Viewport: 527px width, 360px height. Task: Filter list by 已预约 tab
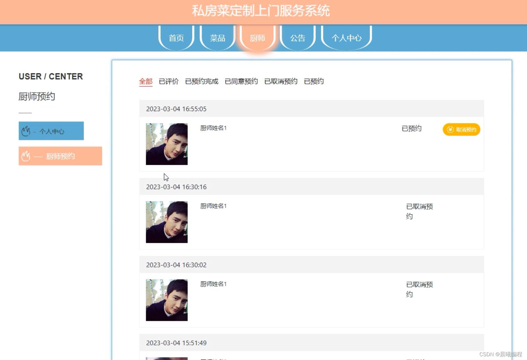tap(314, 81)
